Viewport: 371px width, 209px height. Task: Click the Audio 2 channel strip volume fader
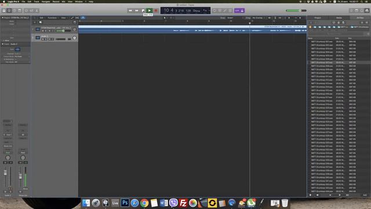click(x=5, y=173)
